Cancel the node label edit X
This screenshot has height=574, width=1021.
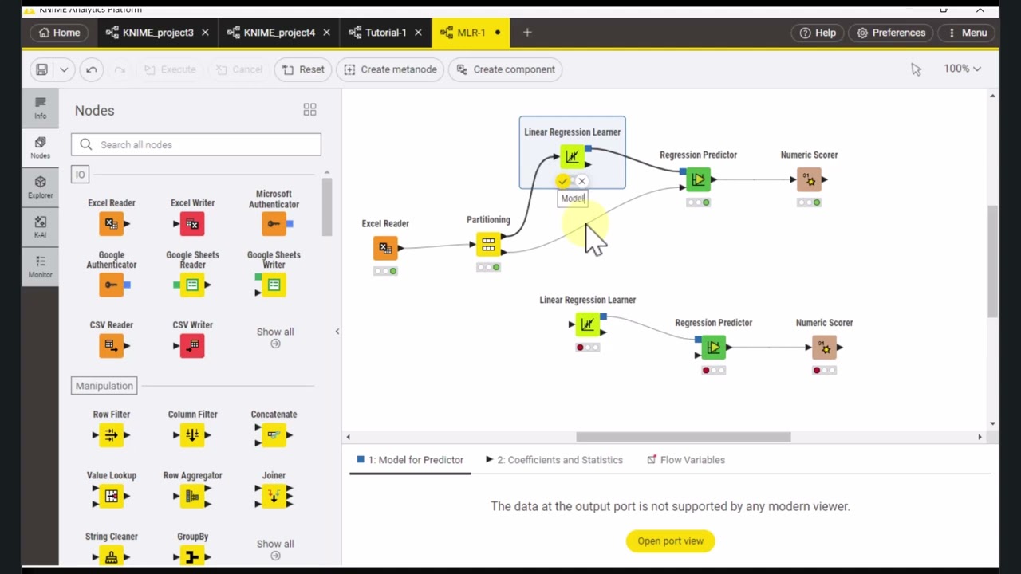(x=581, y=181)
